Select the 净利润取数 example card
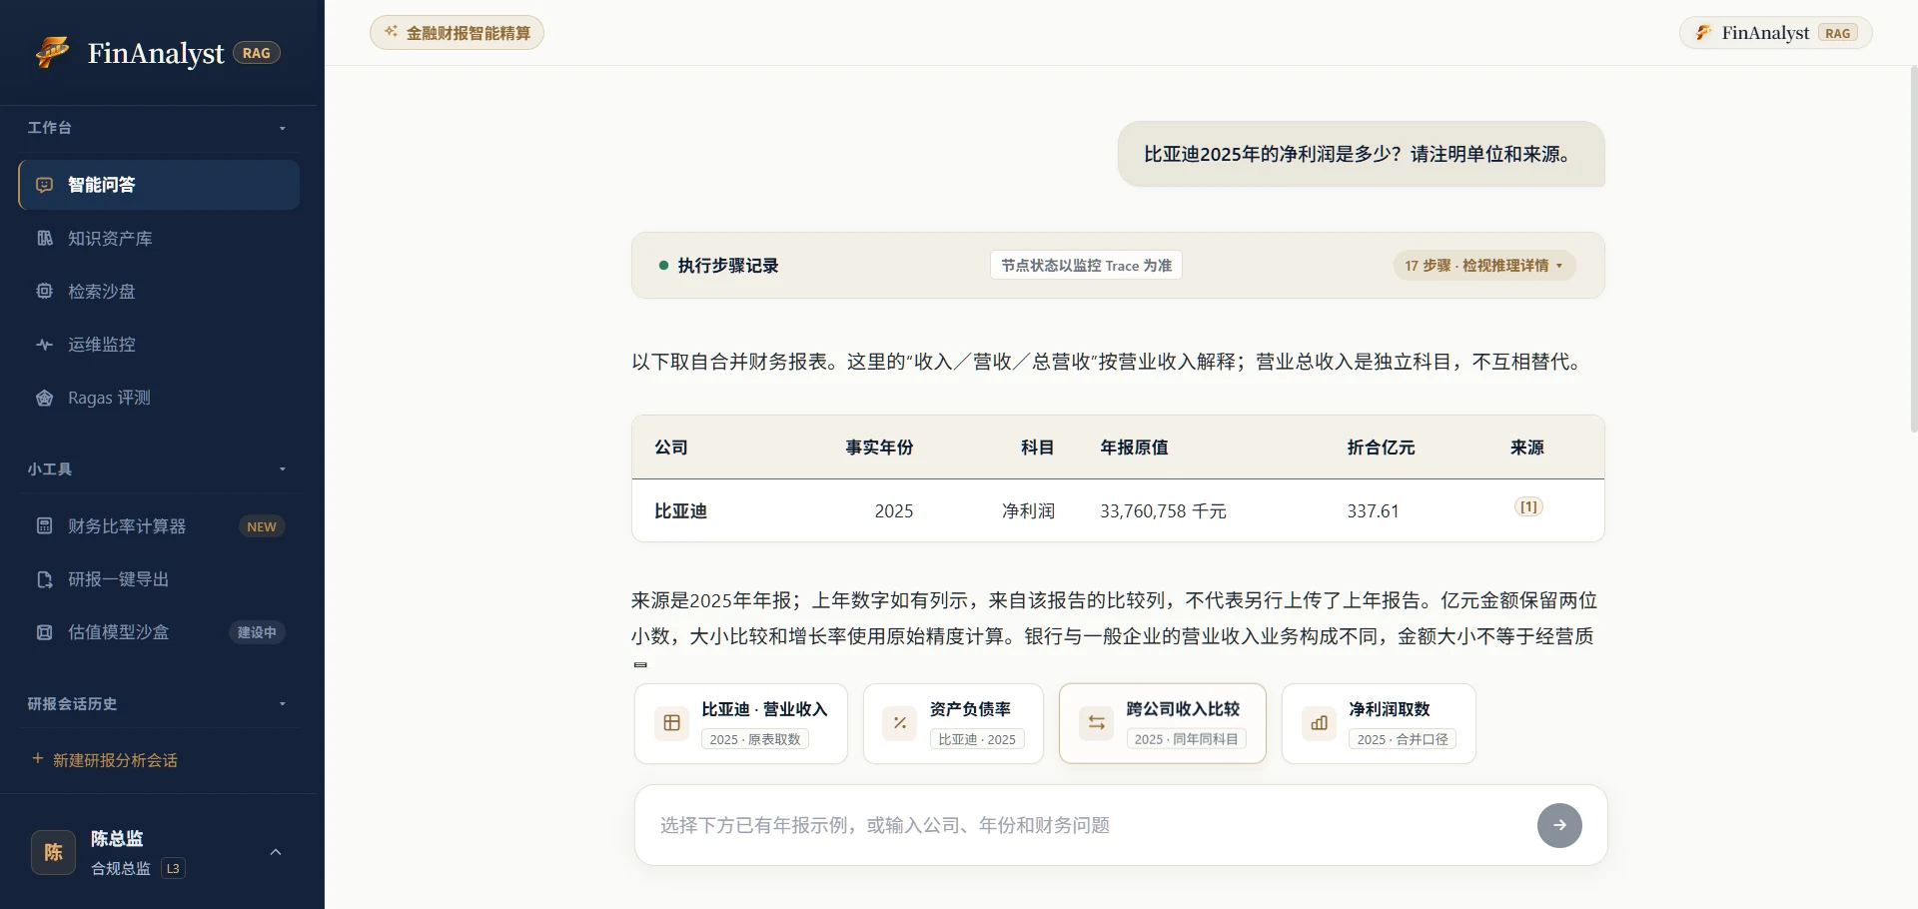1918x909 pixels. (x=1379, y=723)
